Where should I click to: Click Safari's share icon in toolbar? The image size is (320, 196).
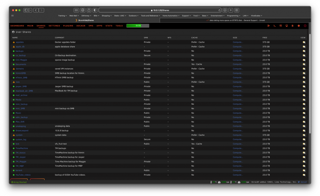point(89,10)
